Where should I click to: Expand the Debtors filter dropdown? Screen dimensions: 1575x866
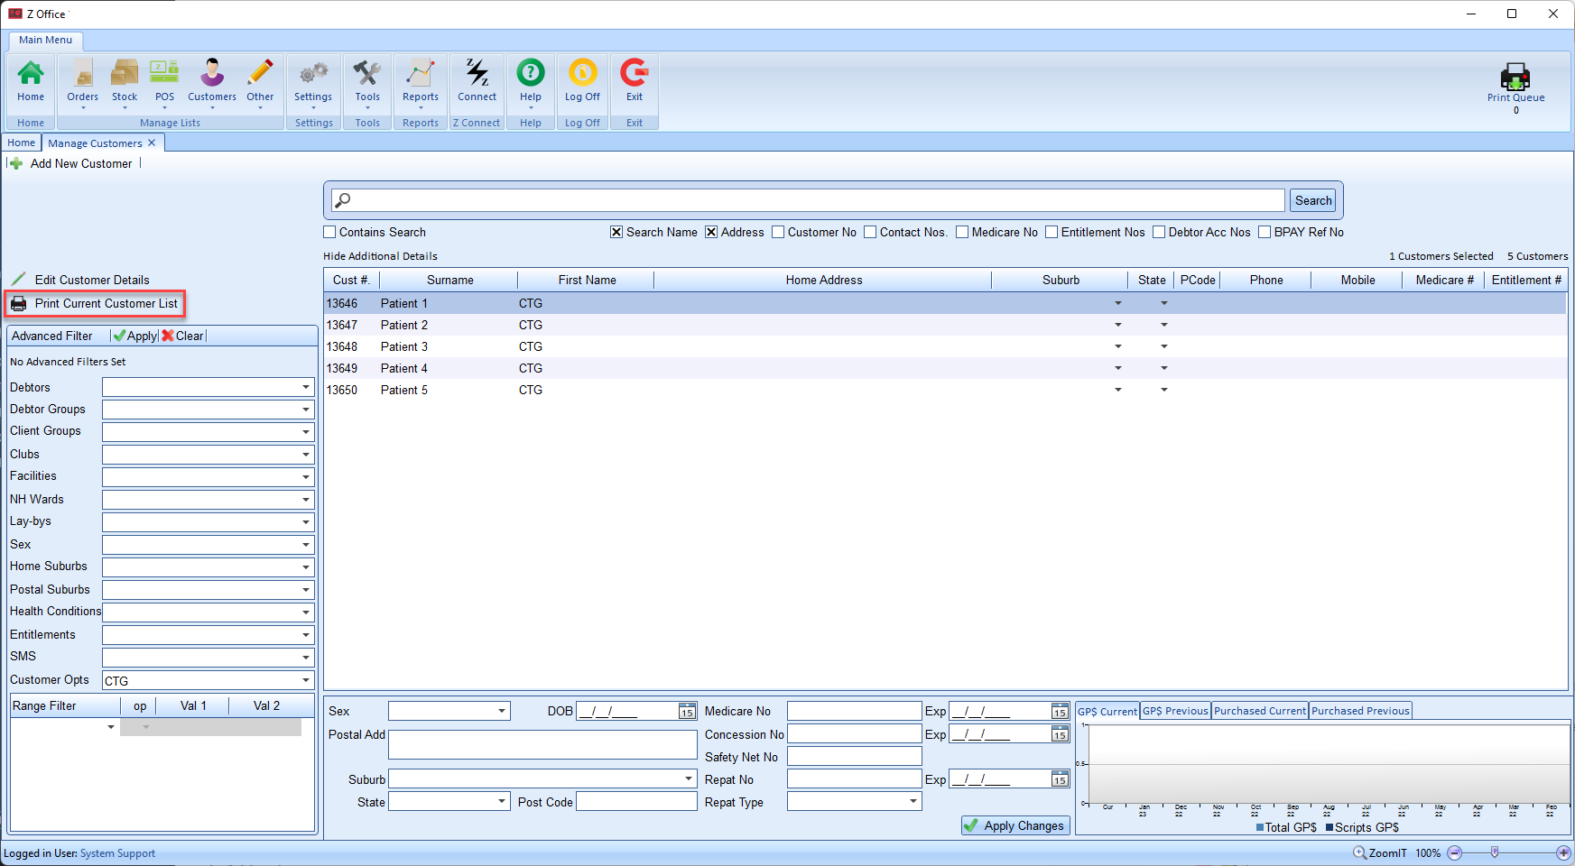pos(306,387)
